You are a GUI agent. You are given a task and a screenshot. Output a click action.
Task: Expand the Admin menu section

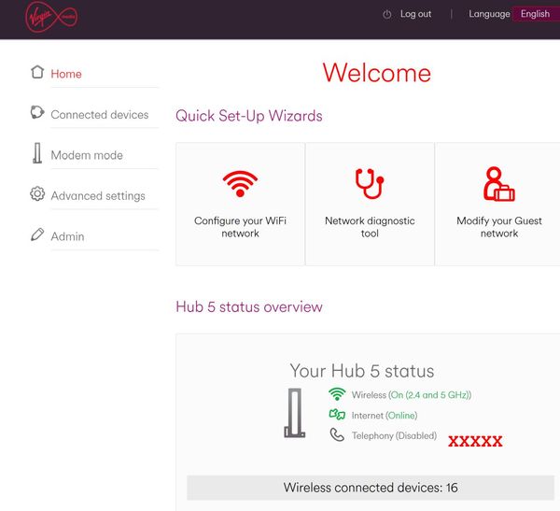point(67,236)
